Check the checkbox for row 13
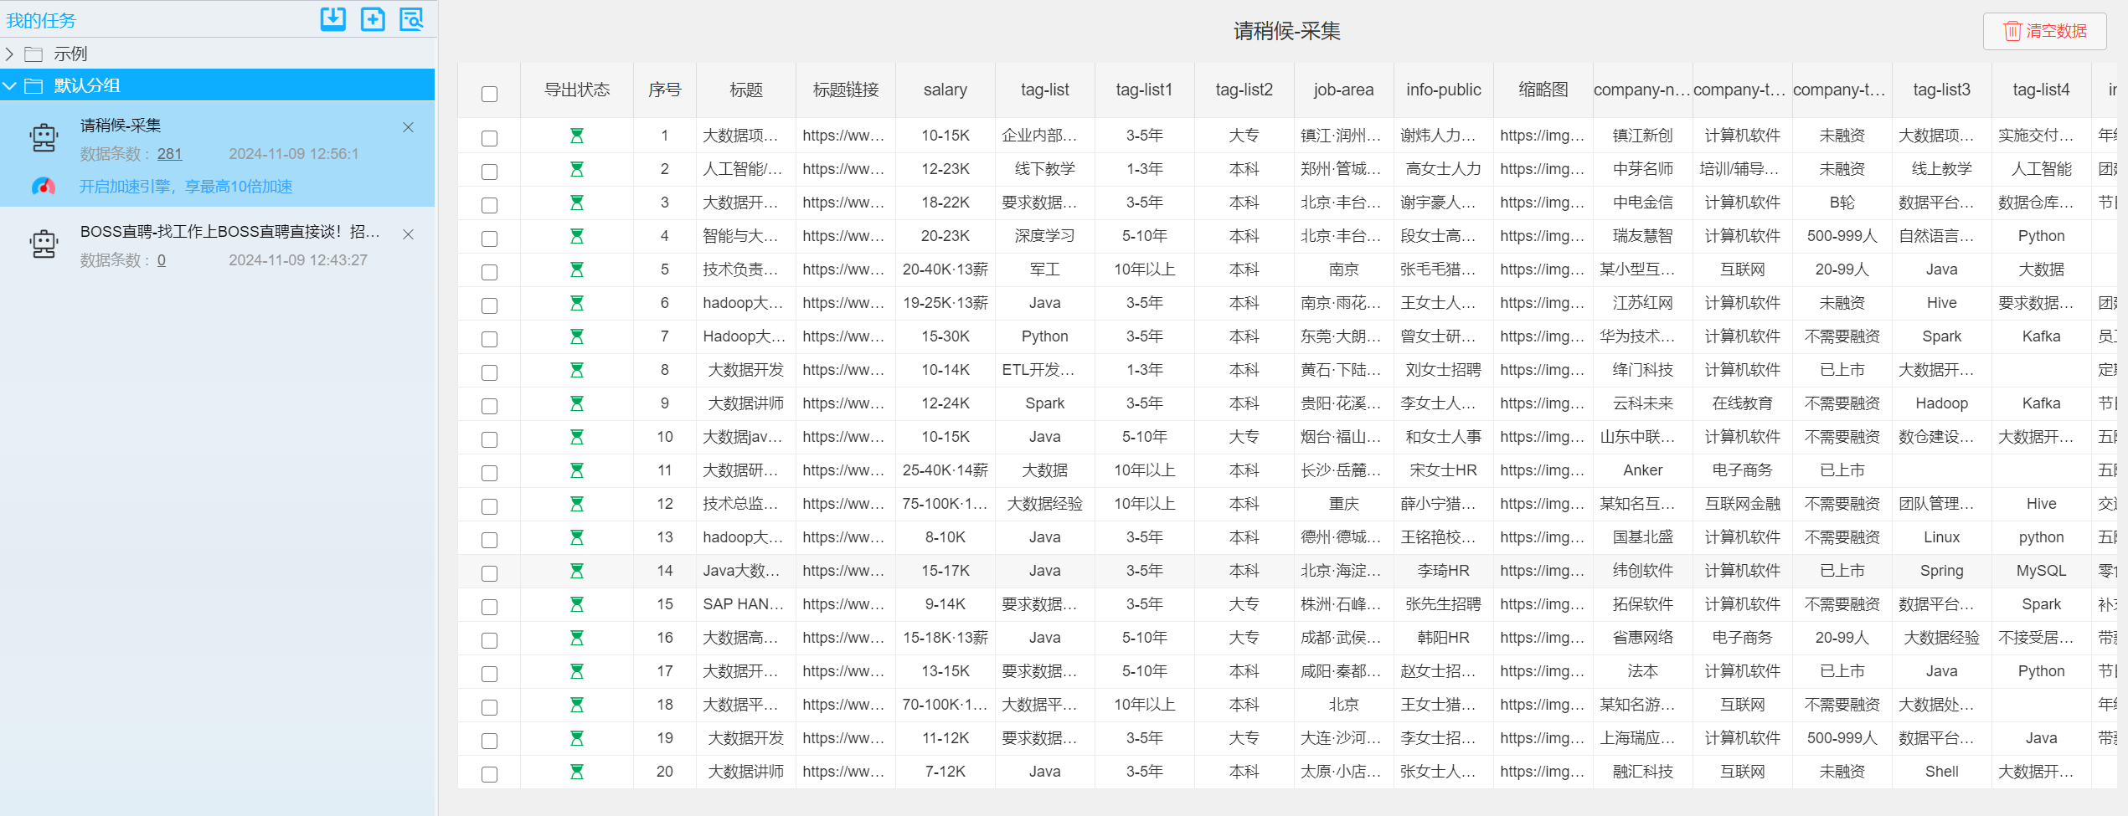Image resolution: width=2128 pixels, height=816 pixels. coord(490,540)
